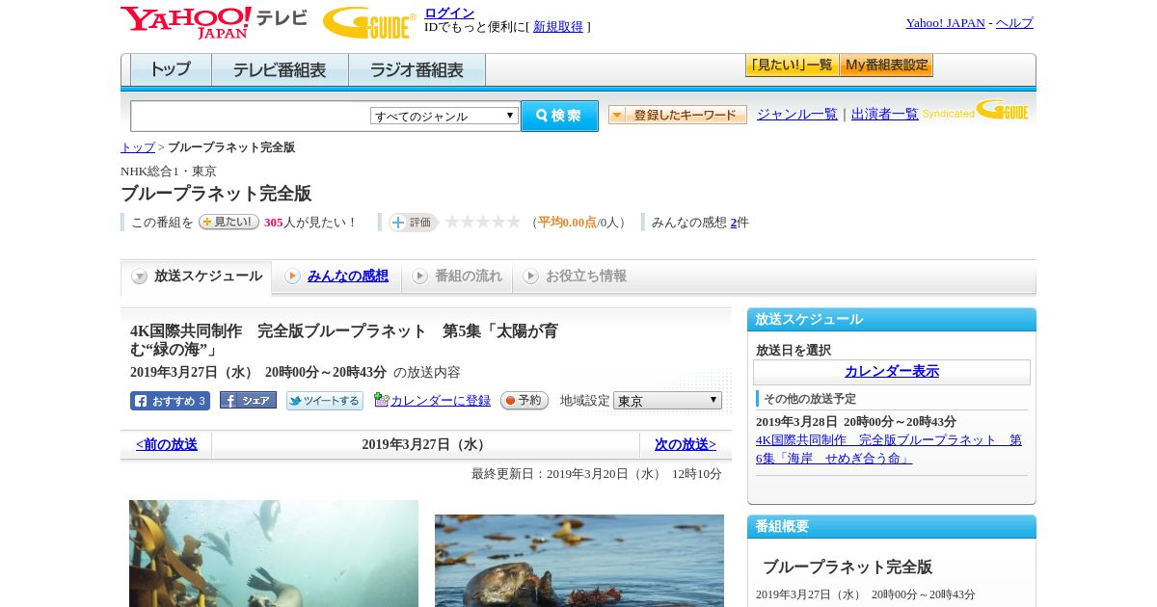Select the お役立ち情報 tab

[x=575, y=277]
